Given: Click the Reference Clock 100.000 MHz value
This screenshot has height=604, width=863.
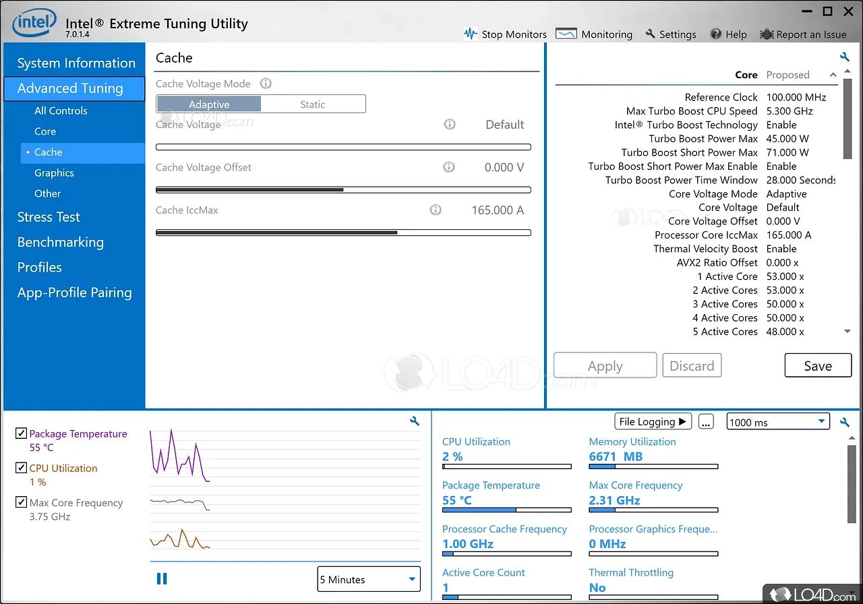Looking at the screenshot, I should (x=796, y=97).
